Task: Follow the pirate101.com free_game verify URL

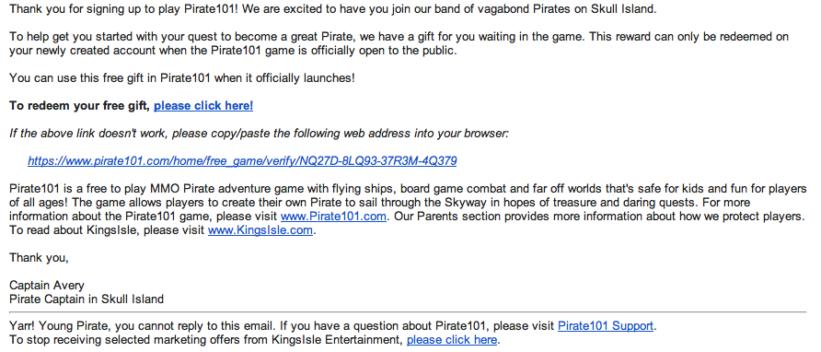Action: [242, 161]
